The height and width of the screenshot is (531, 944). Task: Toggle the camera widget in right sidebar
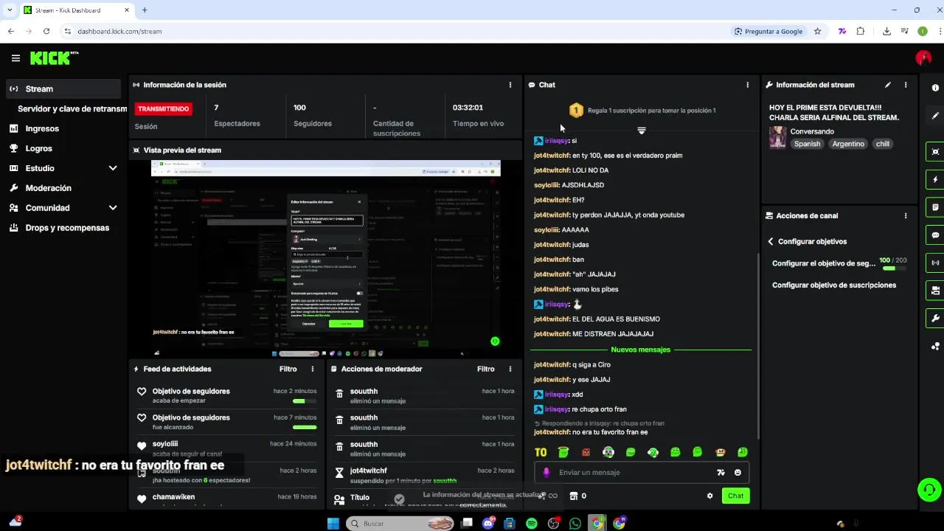click(935, 291)
